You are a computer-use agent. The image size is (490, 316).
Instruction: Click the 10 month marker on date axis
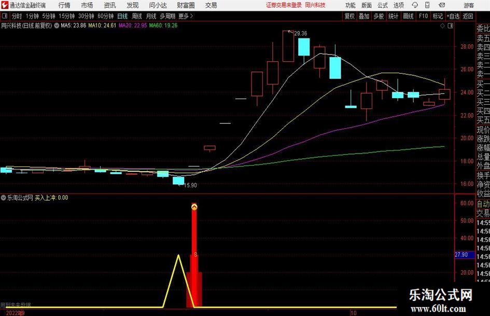[354, 313]
